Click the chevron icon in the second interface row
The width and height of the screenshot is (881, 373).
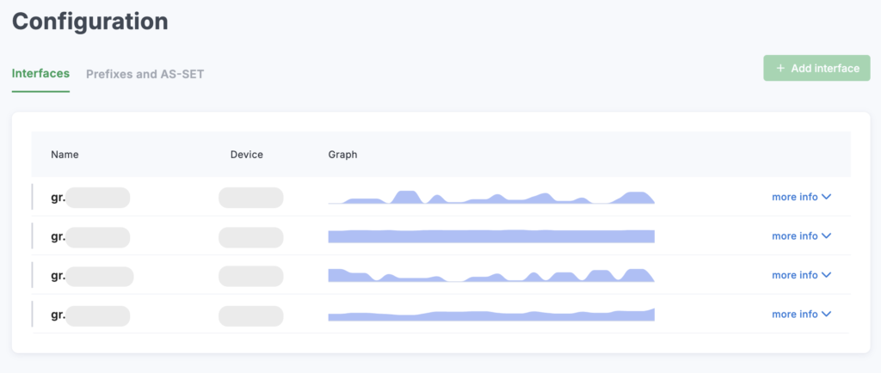(827, 236)
